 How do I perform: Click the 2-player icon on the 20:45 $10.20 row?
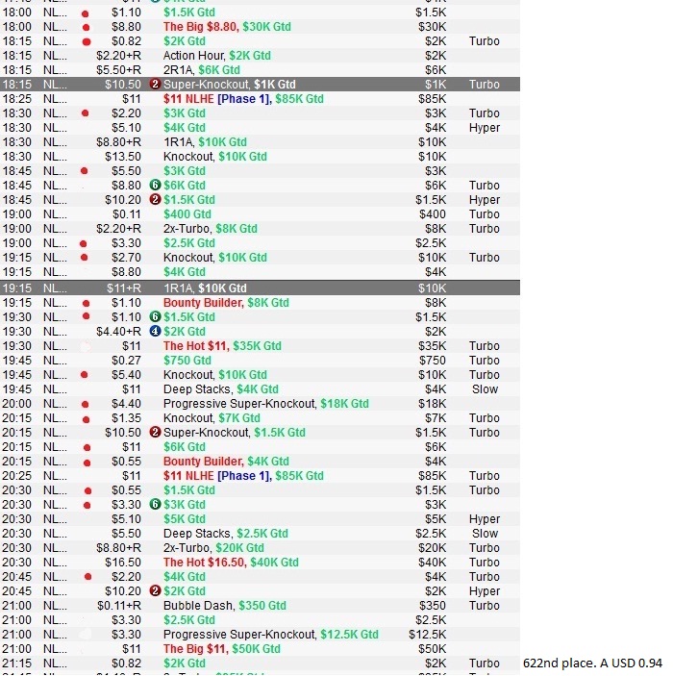click(x=155, y=590)
